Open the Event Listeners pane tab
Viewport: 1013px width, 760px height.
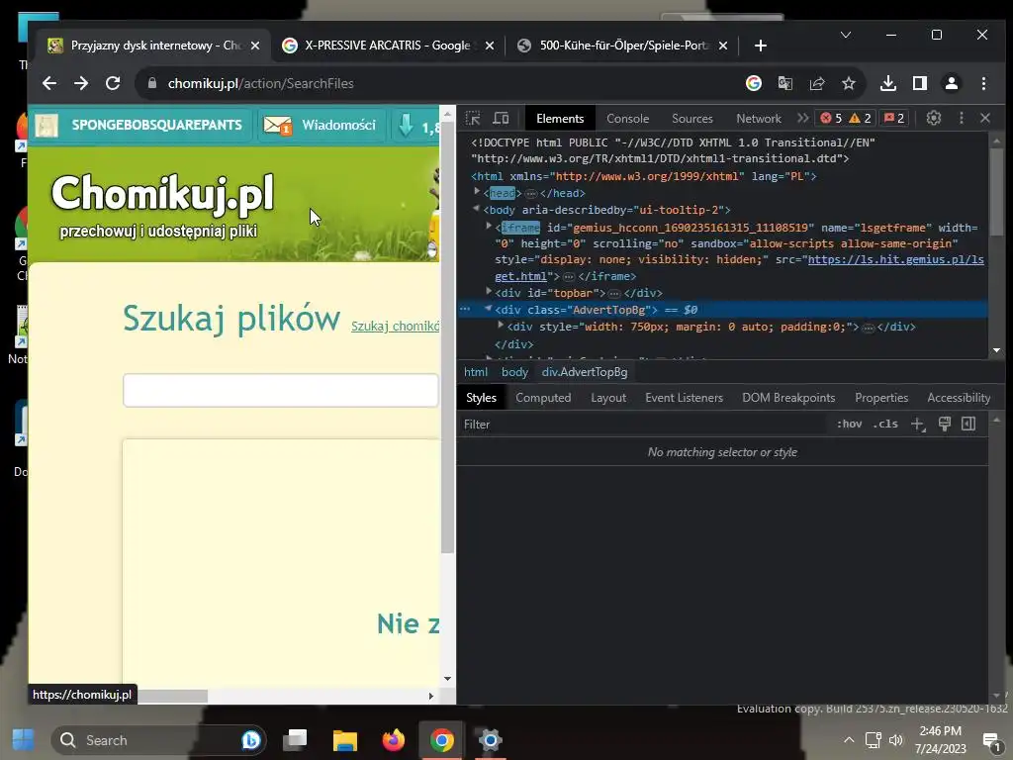point(684,398)
